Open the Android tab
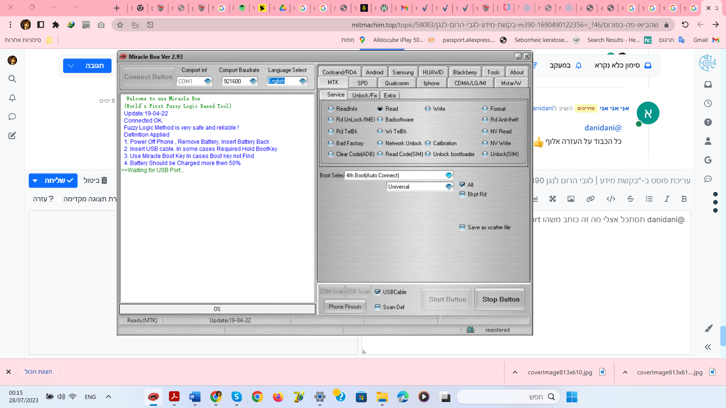Image resolution: width=726 pixels, height=408 pixels. [374, 72]
